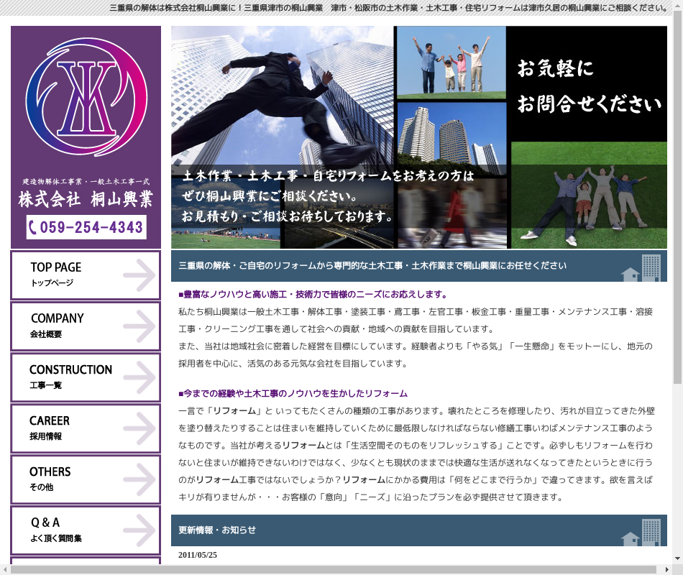Click building icon in 更新情報・お知らせ header
Image resolution: width=683 pixels, height=575 pixels.
(x=641, y=532)
